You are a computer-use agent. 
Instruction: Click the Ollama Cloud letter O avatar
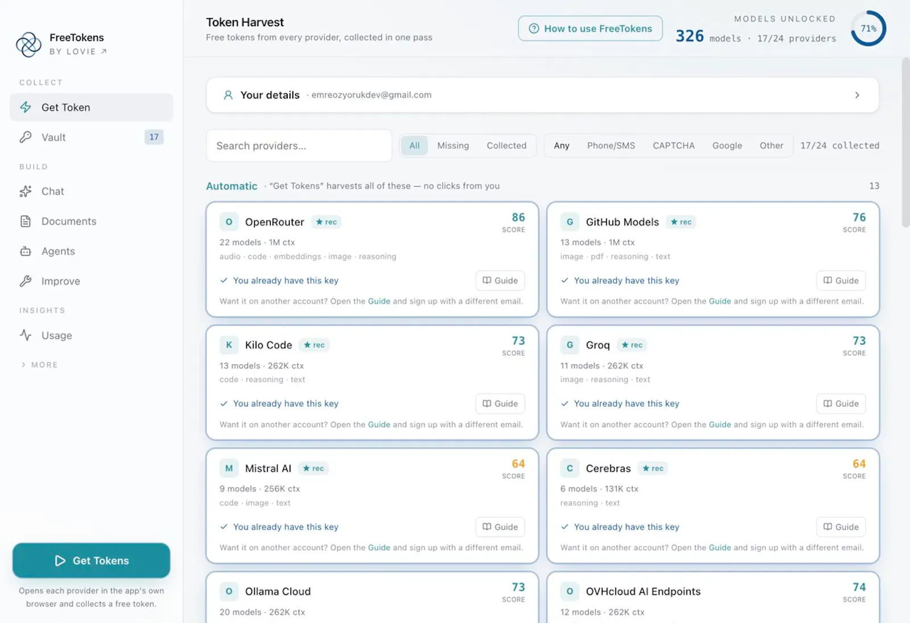coord(229,591)
